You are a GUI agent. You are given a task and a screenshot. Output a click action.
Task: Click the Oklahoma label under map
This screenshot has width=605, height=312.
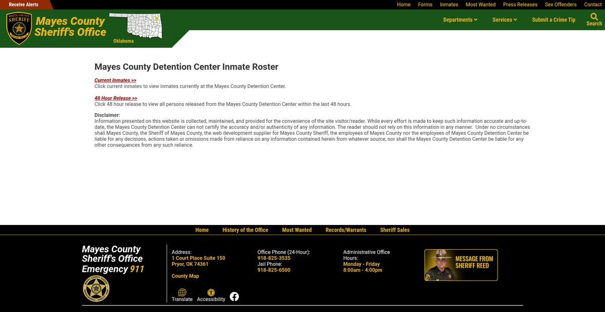pyautogui.click(x=124, y=41)
